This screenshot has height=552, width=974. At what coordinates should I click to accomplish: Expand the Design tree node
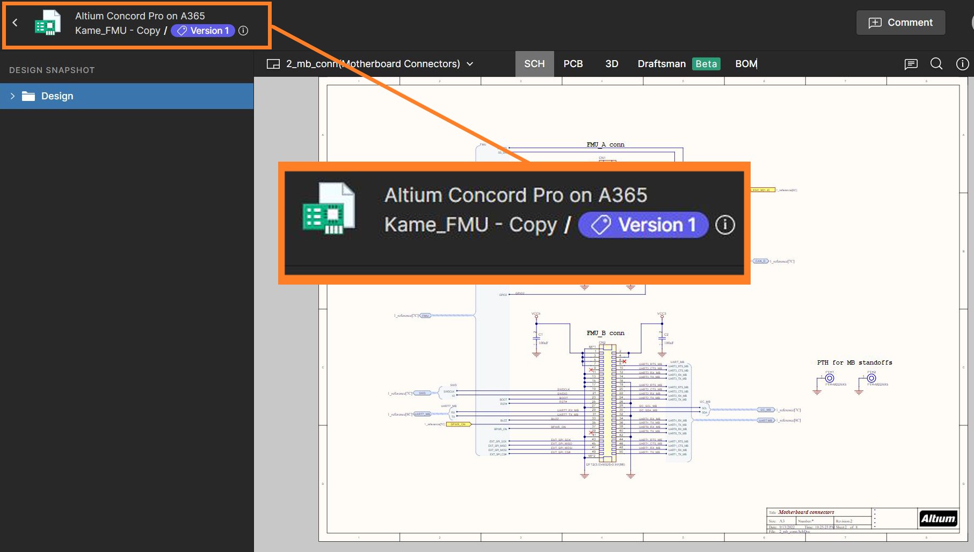coord(12,96)
